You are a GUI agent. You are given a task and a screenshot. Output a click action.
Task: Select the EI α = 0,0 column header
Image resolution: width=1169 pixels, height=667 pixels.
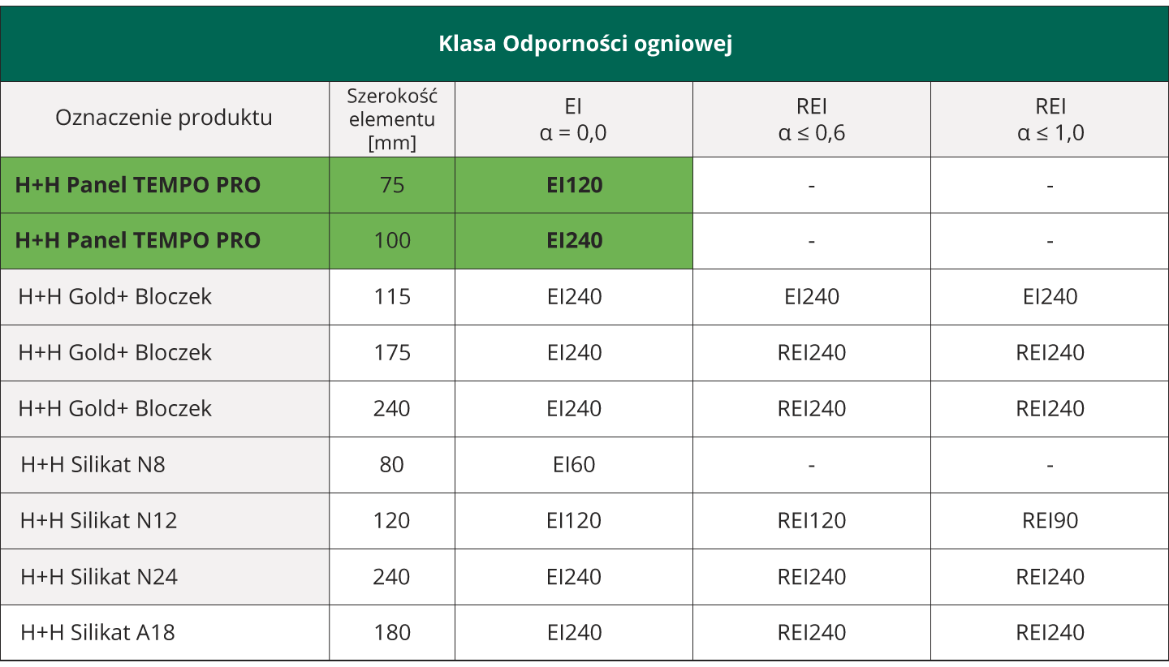pos(574,119)
